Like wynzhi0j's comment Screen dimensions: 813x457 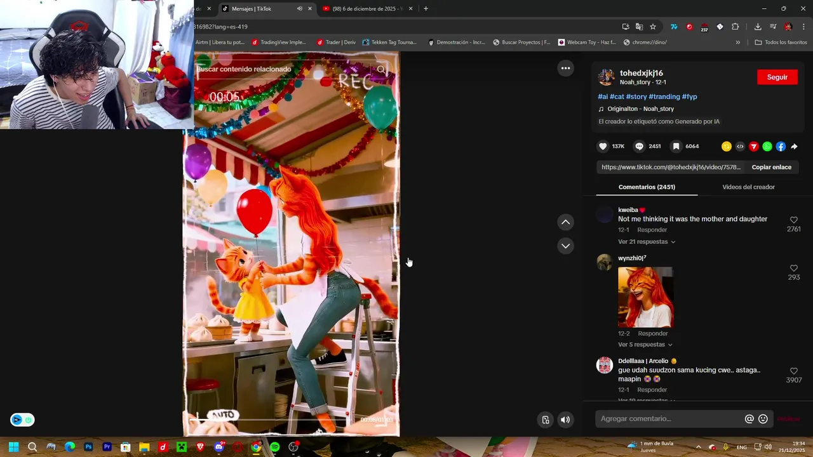pos(793,268)
